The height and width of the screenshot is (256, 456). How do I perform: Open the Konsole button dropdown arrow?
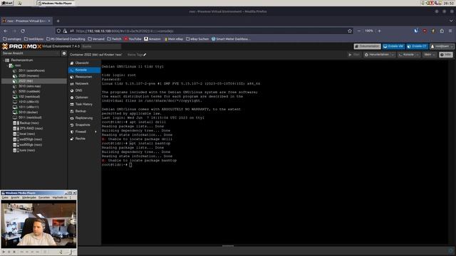tap(418, 55)
